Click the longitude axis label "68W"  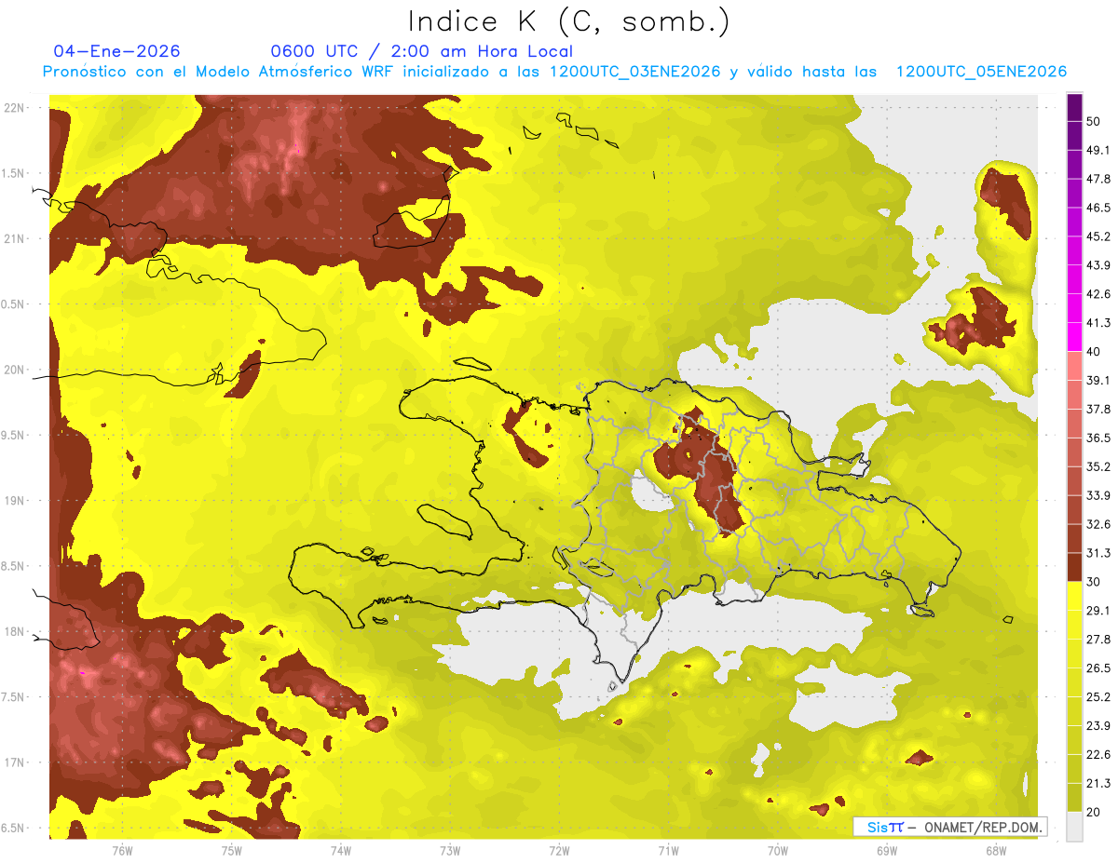tap(995, 850)
